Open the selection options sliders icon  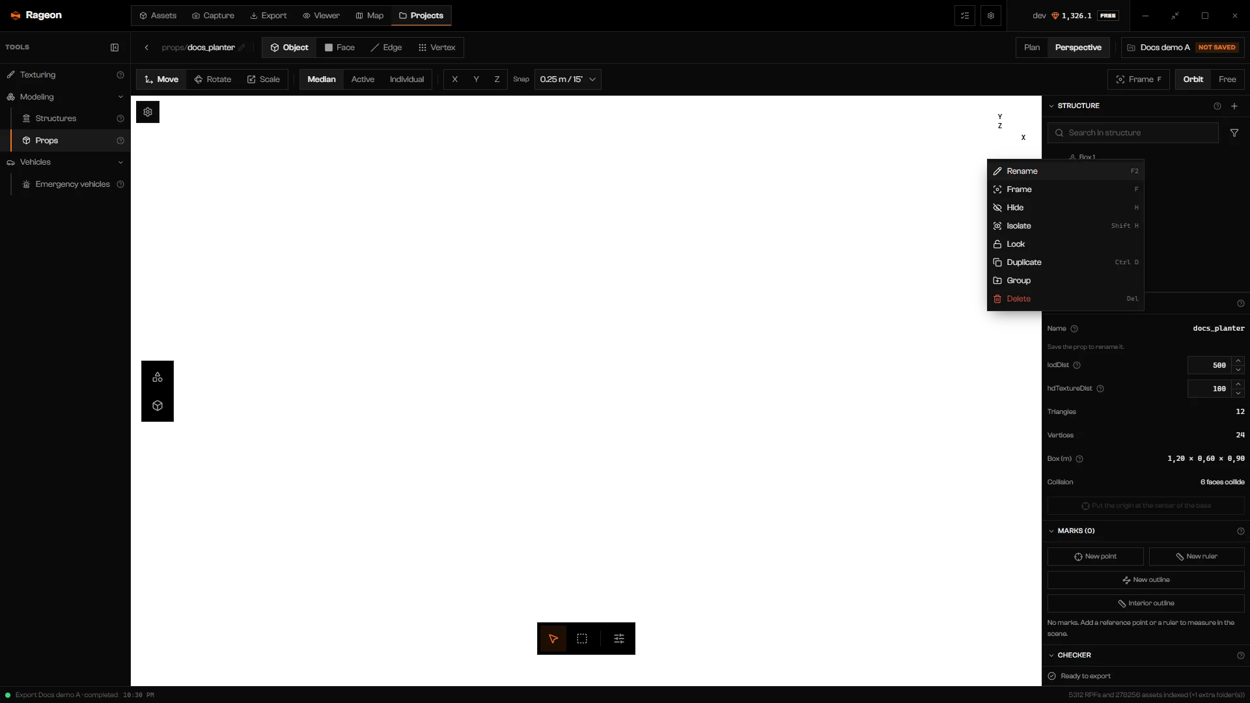619,639
